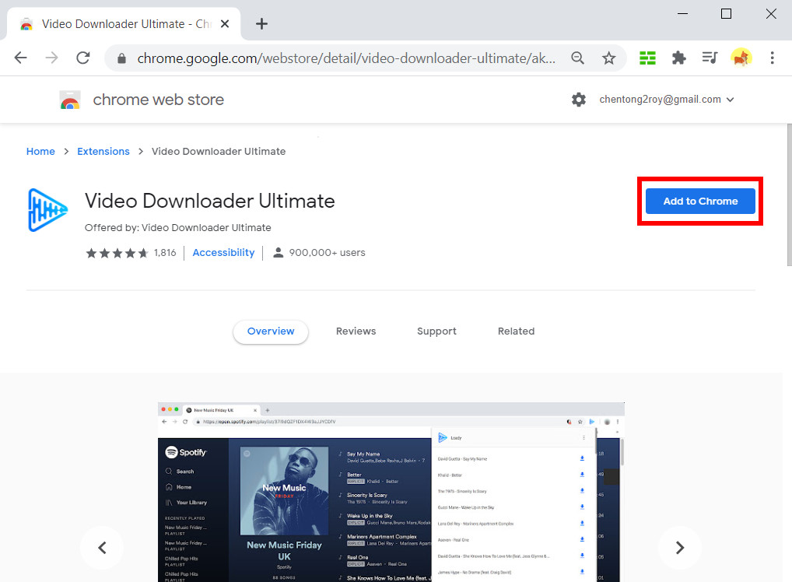
Task: Maximize the Chrome window
Action: click(726, 14)
